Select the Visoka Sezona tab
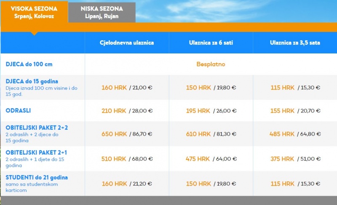 click(x=34, y=12)
